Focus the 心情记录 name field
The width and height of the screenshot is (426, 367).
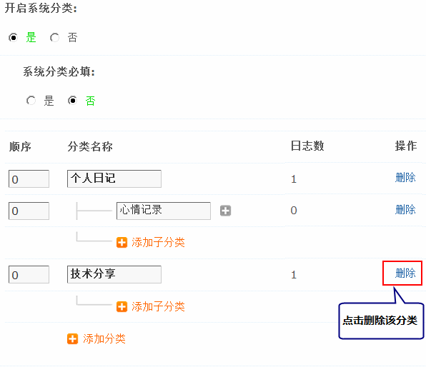164,211
